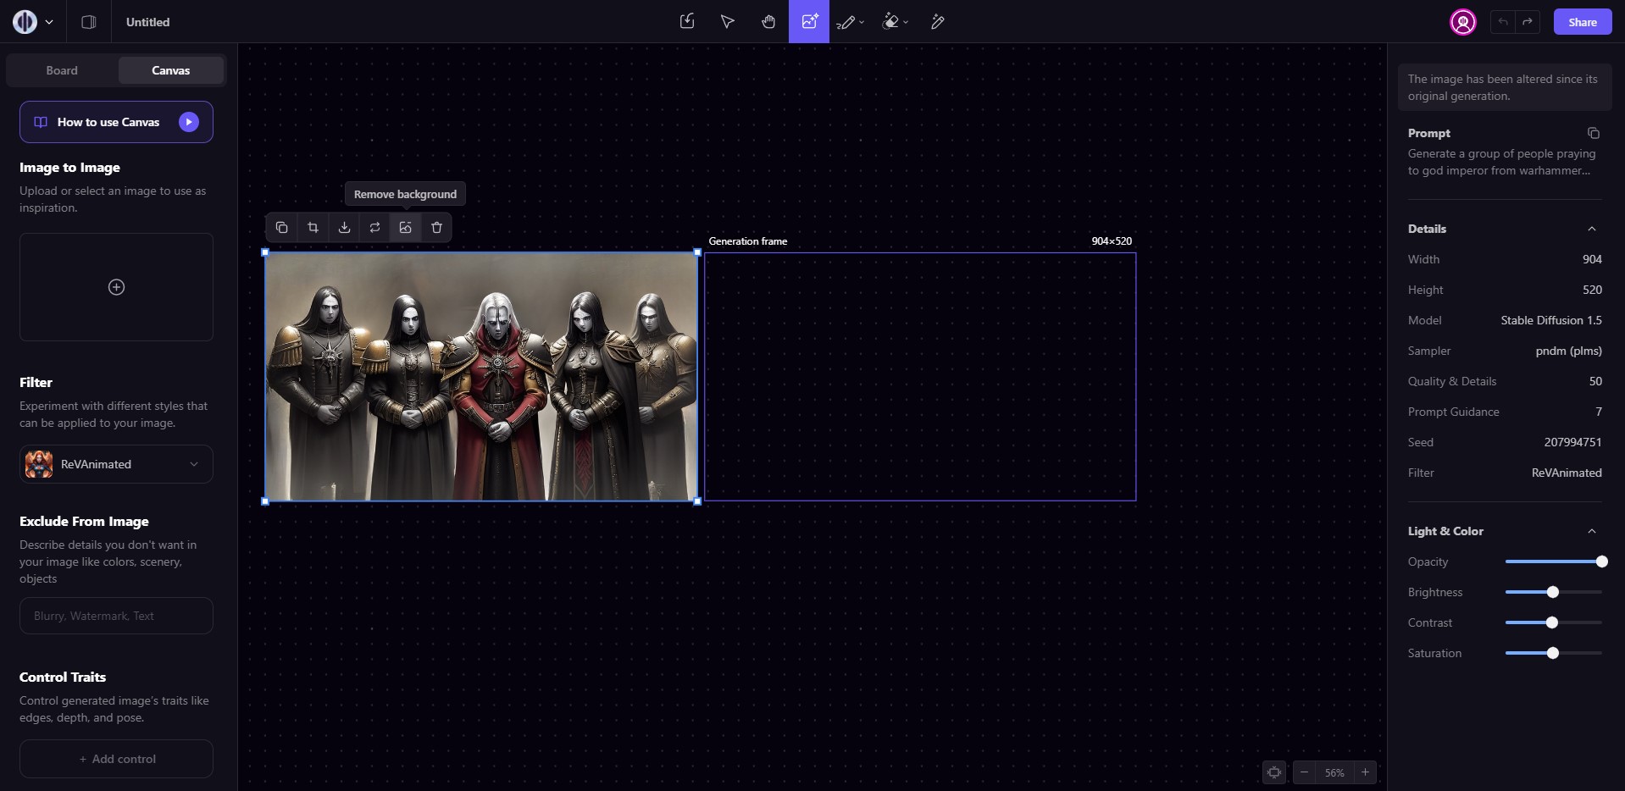Adjust the Saturation slider
The width and height of the screenshot is (1625, 791).
1554,653
